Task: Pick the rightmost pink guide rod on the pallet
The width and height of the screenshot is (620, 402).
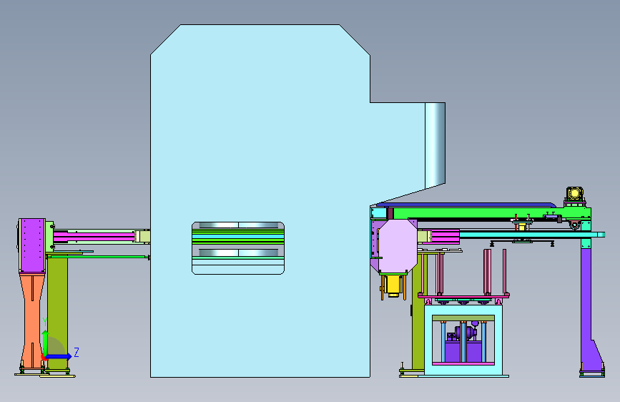Action: pyautogui.click(x=505, y=271)
